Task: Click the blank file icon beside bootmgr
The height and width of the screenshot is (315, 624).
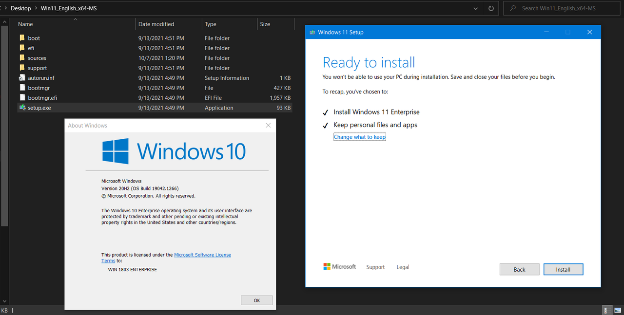Action: tap(22, 88)
